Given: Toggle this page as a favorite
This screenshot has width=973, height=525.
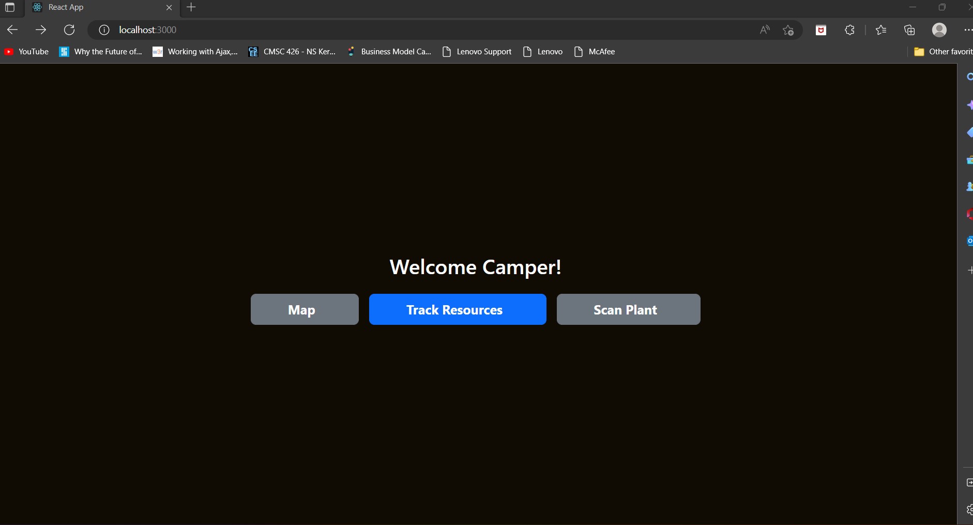Looking at the screenshot, I should pos(788,29).
